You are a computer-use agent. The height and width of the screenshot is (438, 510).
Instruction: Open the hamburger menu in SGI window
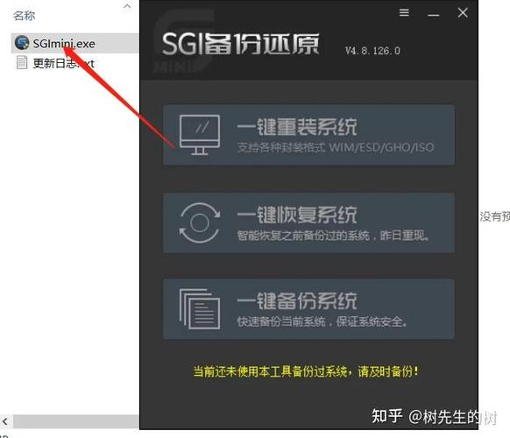pyautogui.click(x=404, y=13)
